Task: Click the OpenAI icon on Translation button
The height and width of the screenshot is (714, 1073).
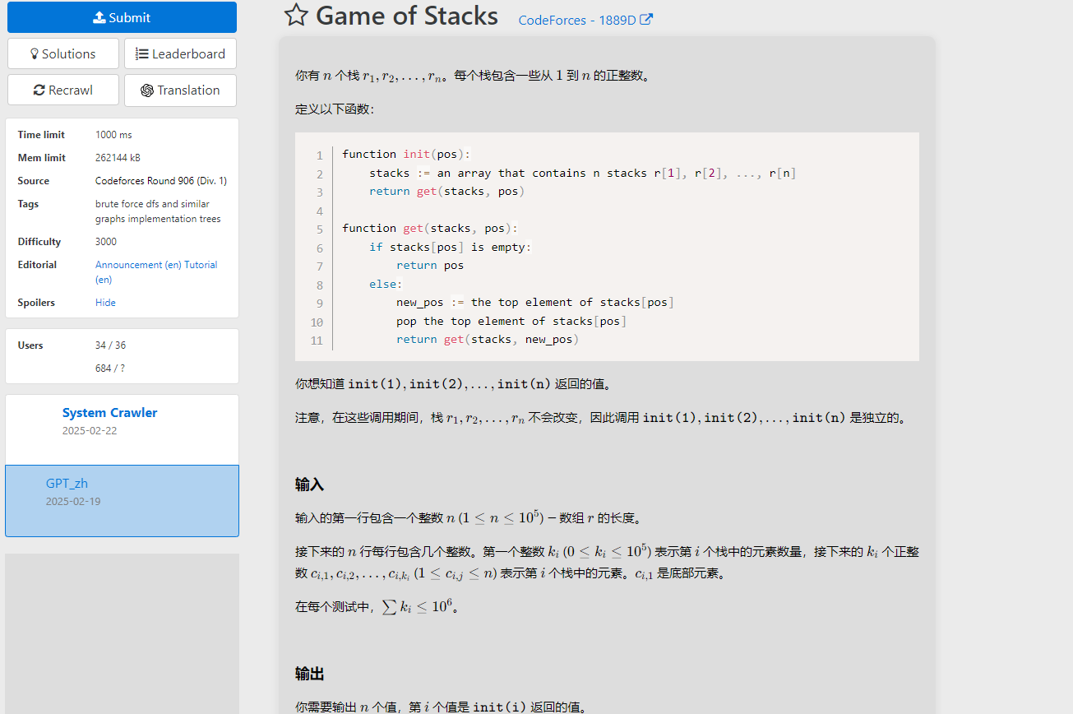Action: pyautogui.click(x=147, y=90)
